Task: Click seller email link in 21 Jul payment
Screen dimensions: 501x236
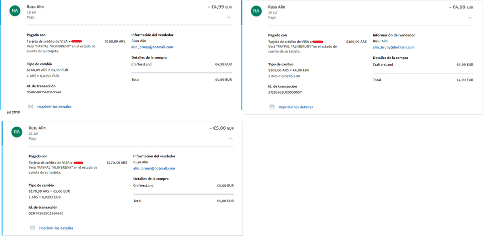Action: pyautogui.click(x=154, y=168)
